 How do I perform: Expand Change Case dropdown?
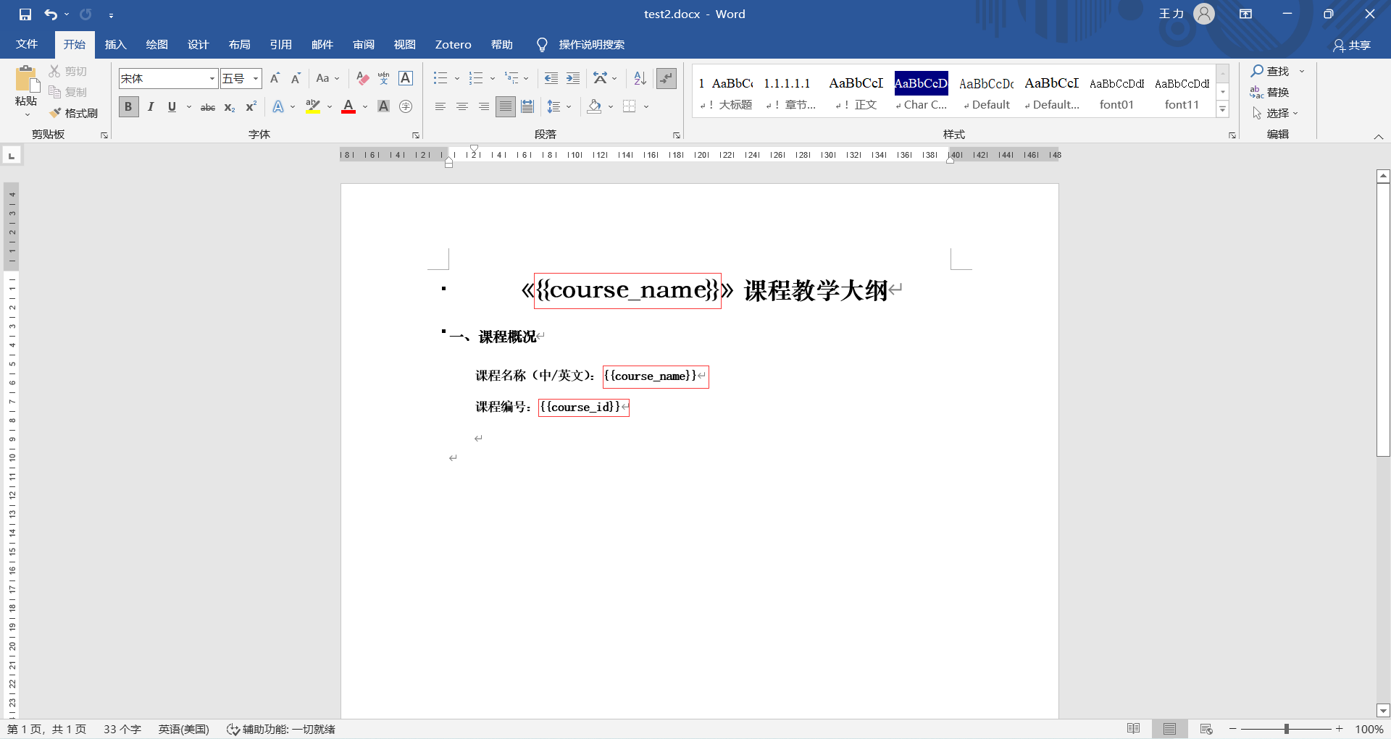pos(337,78)
